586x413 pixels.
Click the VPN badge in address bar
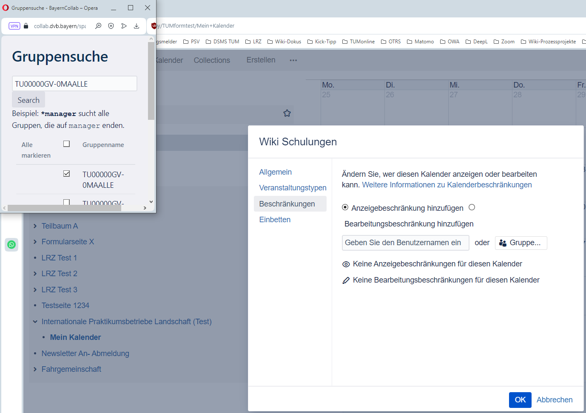click(x=14, y=26)
